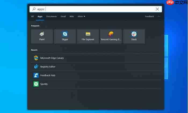Open Feedback Hub from Recent list
This screenshot has height=113, width=188.
pos(96,75)
